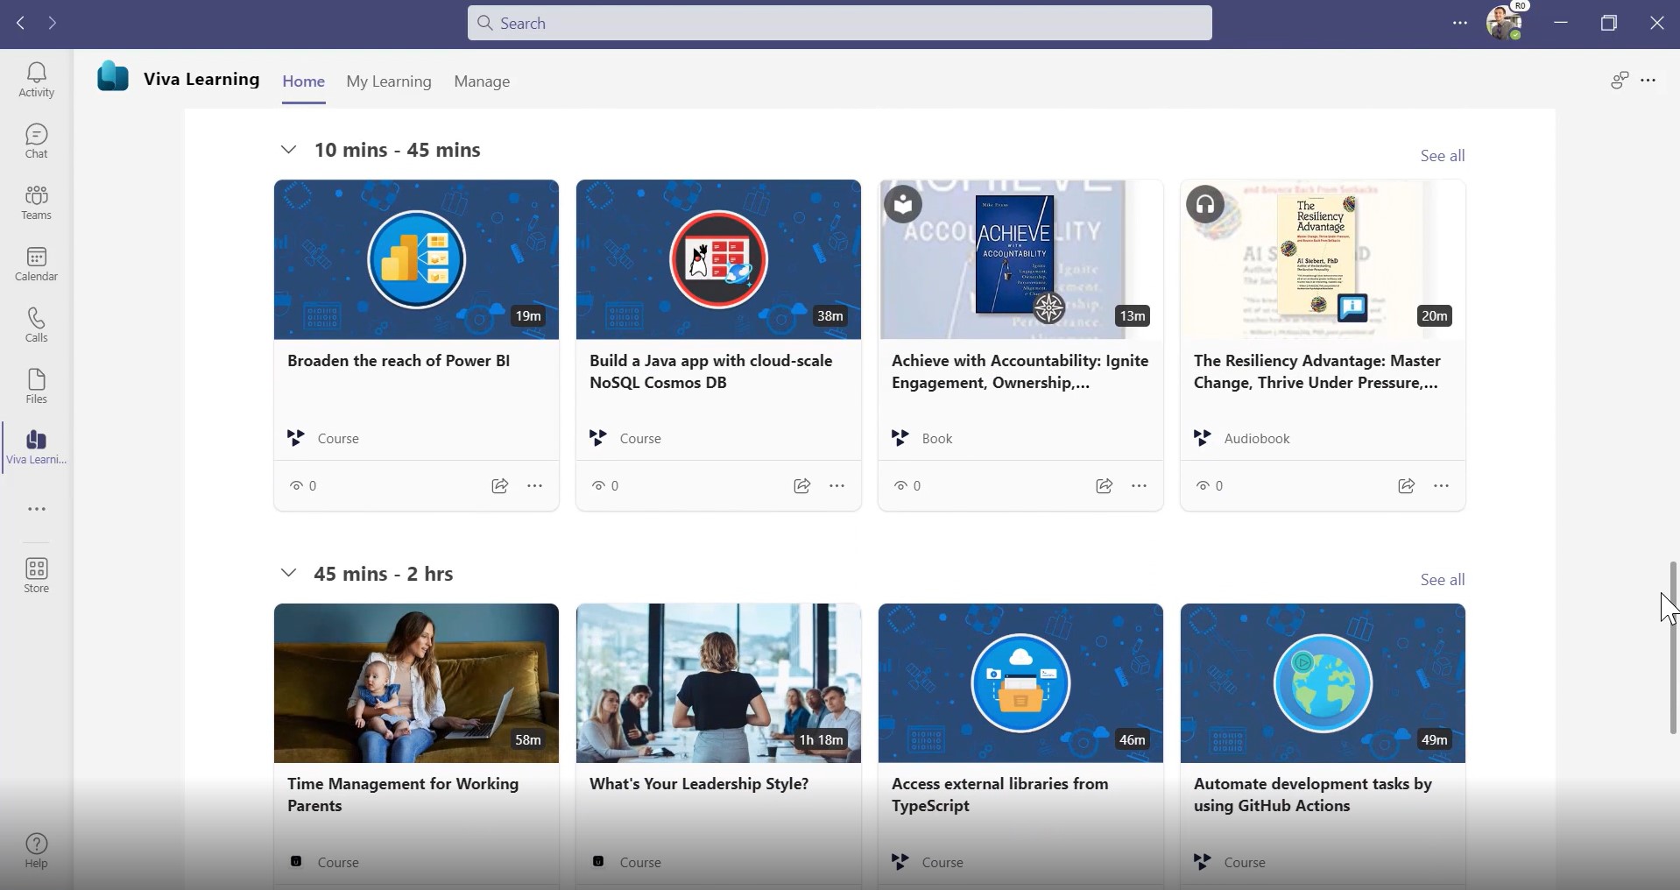Open Viva Learning more options ellipsis
The height and width of the screenshot is (890, 1680).
click(1648, 81)
